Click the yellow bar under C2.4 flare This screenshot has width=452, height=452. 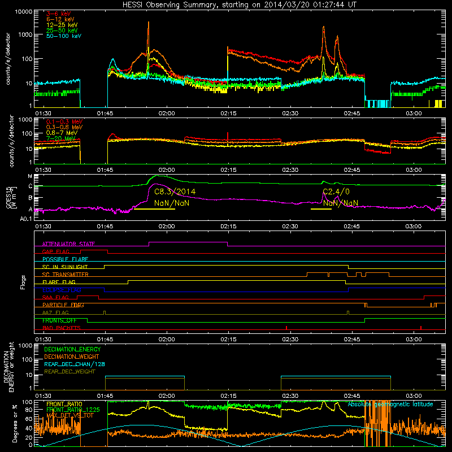[321, 208]
